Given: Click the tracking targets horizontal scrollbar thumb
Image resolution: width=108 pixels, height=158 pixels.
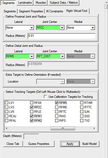Looking at the screenshot, I should coord(63,128).
